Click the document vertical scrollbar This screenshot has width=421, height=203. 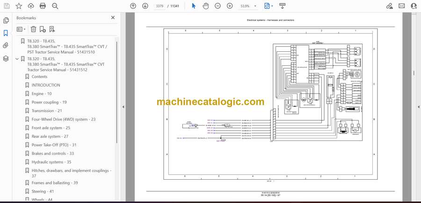414,73
